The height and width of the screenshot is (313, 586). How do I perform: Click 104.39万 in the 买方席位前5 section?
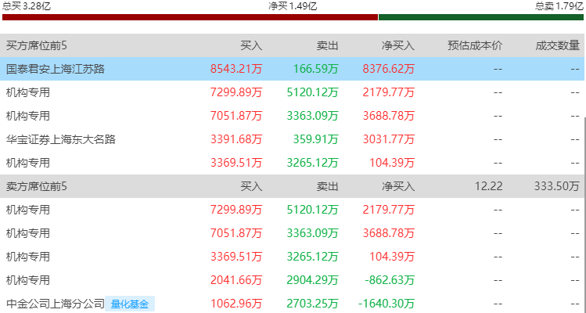(392, 163)
